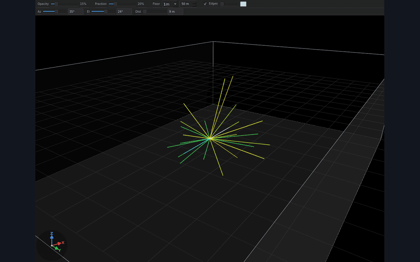Image resolution: width=420 pixels, height=262 pixels.
Task: Click the Dist label
Action: click(x=138, y=12)
